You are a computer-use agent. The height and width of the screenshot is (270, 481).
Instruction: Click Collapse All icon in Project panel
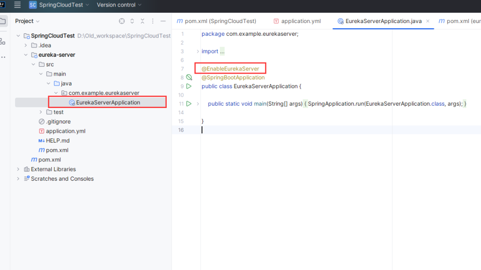[142, 21]
